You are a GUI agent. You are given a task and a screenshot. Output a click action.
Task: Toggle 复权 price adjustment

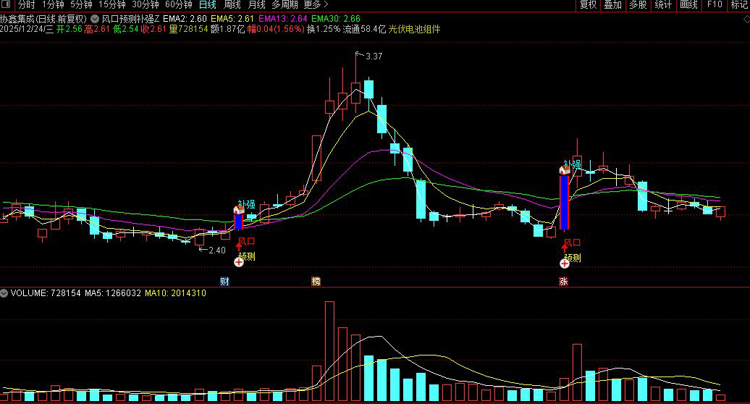(588, 5)
